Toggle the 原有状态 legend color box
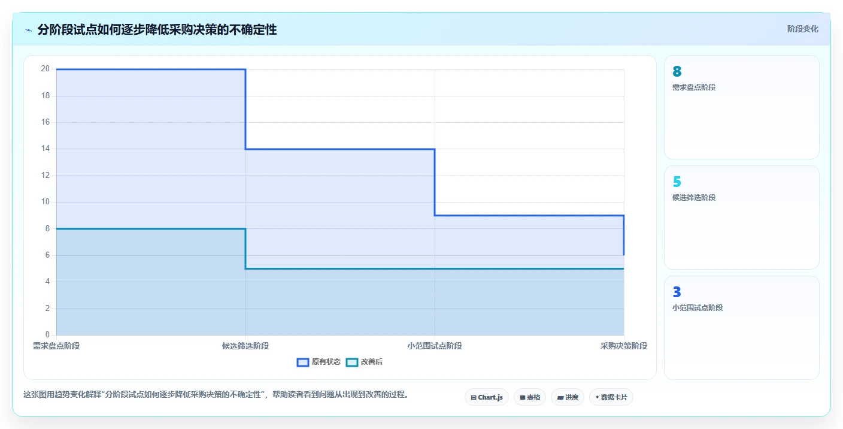The image size is (843, 429). click(x=303, y=362)
